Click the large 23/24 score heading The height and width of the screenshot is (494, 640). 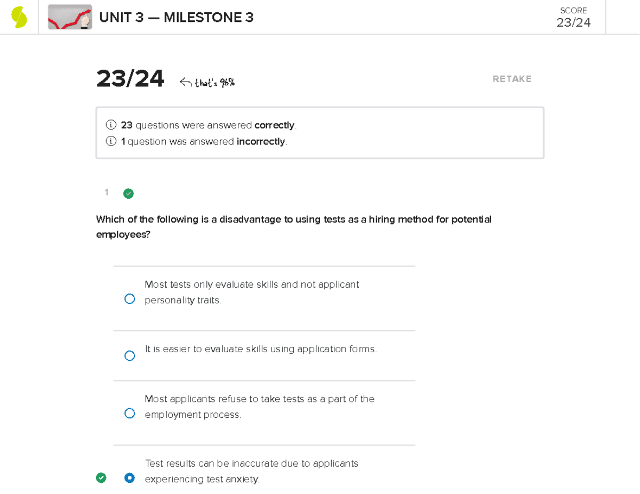130,79
